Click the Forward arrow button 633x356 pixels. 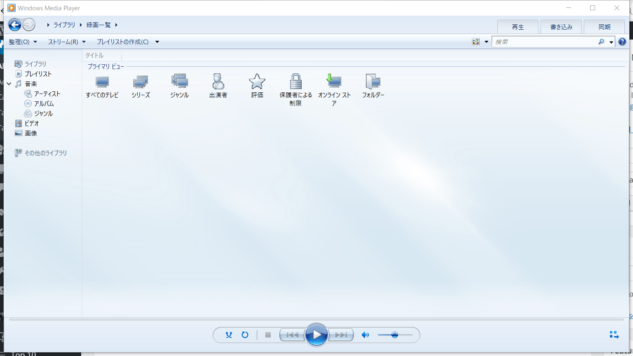[29, 25]
